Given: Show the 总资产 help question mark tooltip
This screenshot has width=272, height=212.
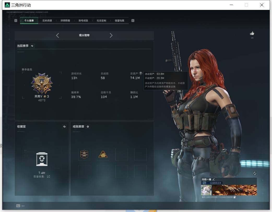Looking at the screenshot, I should pyautogui.click(x=140, y=73).
